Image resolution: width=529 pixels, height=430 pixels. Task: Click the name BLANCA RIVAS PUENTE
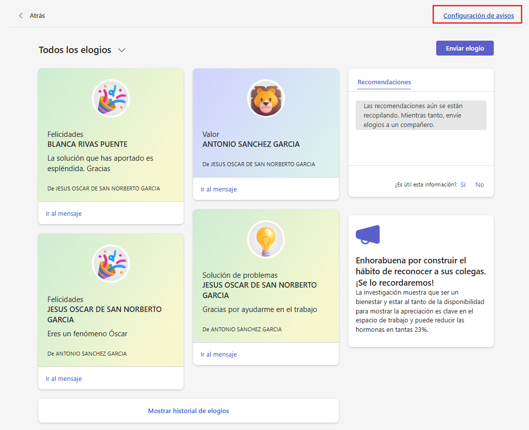87,144
